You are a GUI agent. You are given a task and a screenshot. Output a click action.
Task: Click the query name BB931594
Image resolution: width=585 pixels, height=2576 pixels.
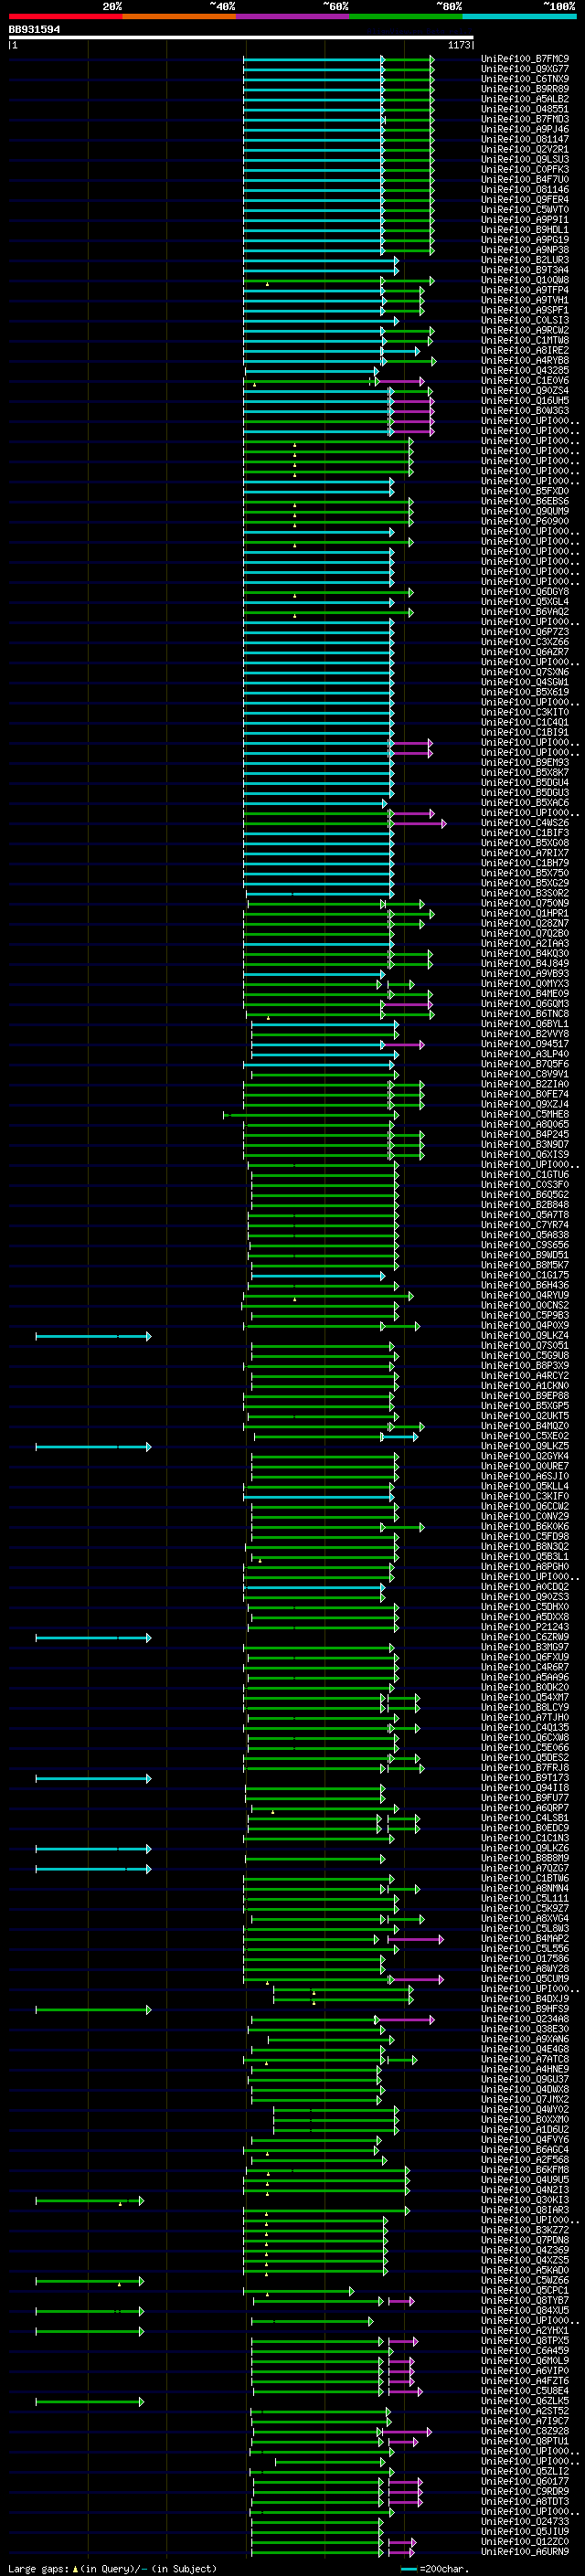pos(34,30)
